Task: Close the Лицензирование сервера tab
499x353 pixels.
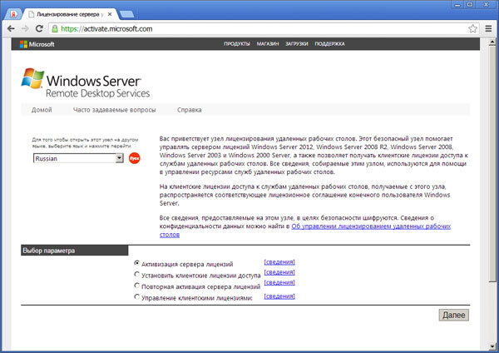Action: pos(110,14)
